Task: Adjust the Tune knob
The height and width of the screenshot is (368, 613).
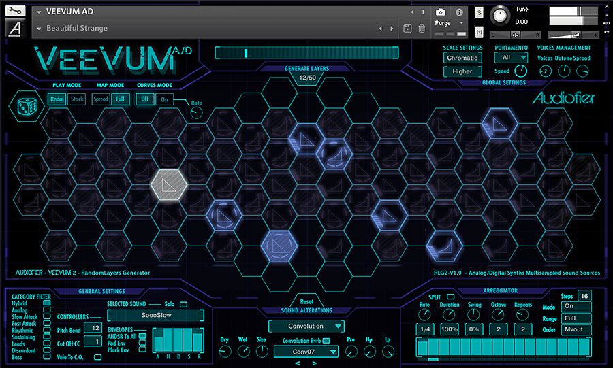Action: click(500, 16)
